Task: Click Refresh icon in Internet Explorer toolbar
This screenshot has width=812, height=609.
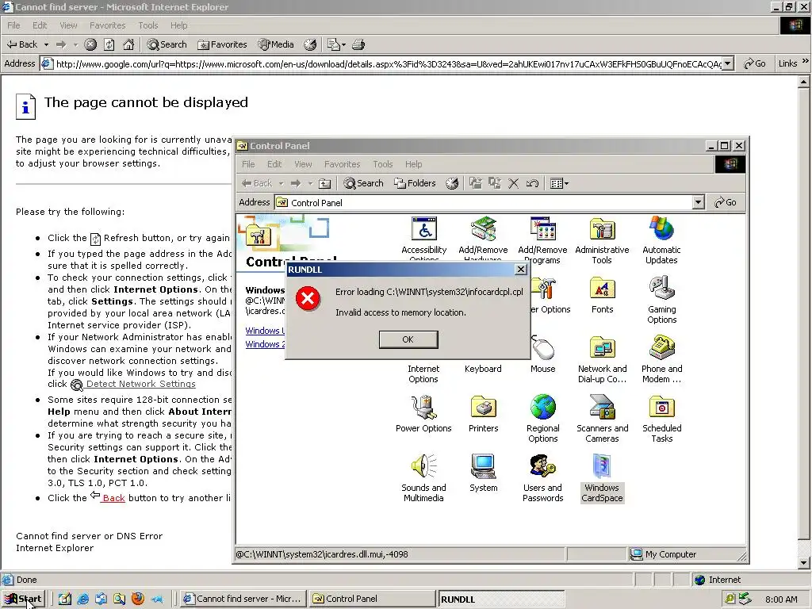Action: (109, 44)
